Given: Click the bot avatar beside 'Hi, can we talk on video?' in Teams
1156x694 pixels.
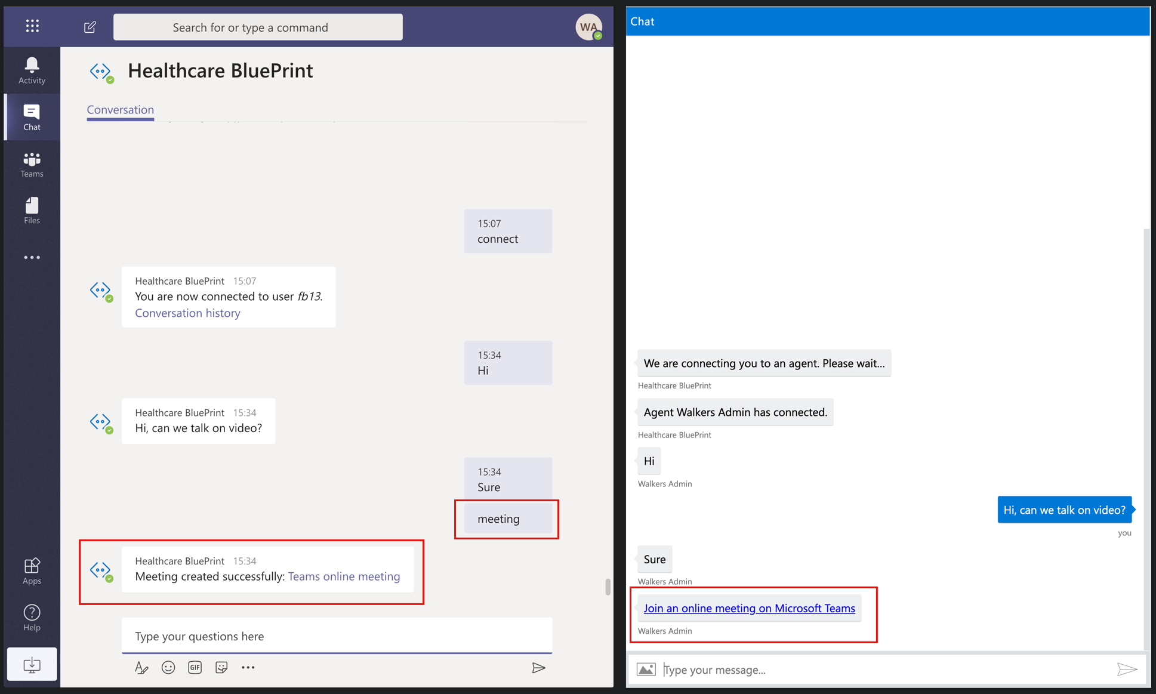Looking at the screenshot, I should (101, 423).
